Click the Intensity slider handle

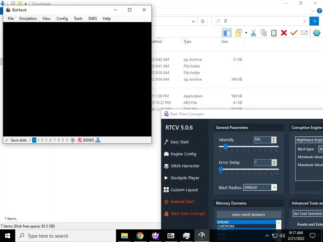(x=226, y=147)
